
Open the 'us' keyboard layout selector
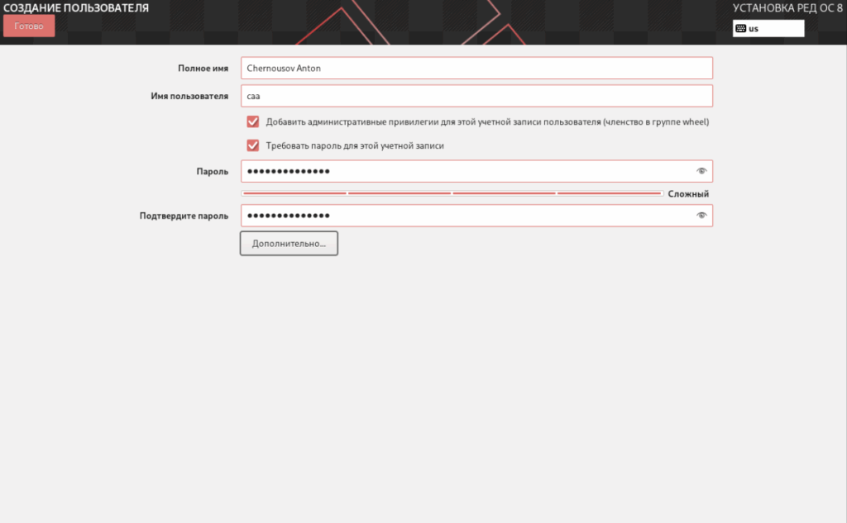click(x=768, y=29)
